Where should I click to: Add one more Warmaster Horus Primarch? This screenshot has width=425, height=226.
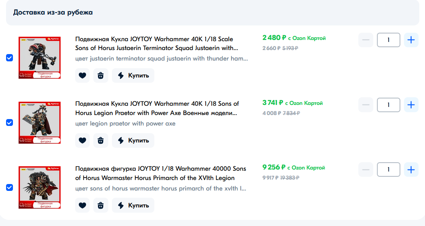click(x=411, y=169)
